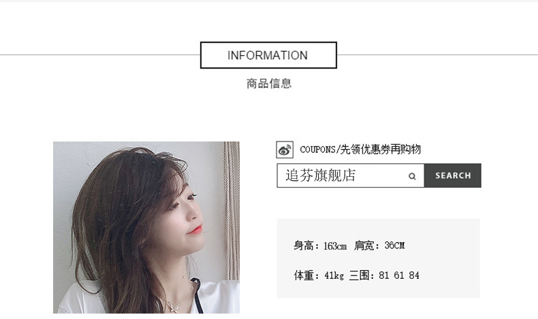Click the word COUPONS in the coupon line
Screen dimensions: 538x319
coord(318,150)
